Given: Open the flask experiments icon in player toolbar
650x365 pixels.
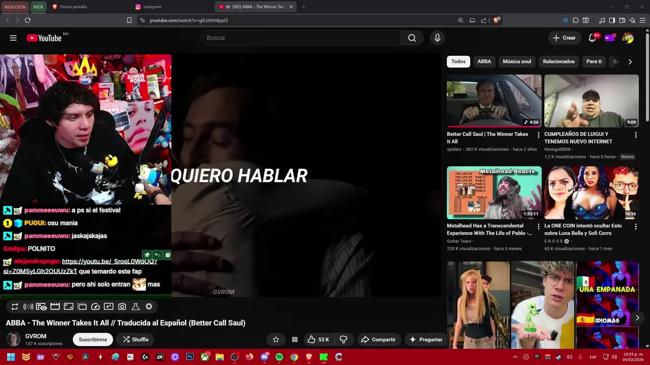Looking at the screenshot, I should tap(136, 307).
